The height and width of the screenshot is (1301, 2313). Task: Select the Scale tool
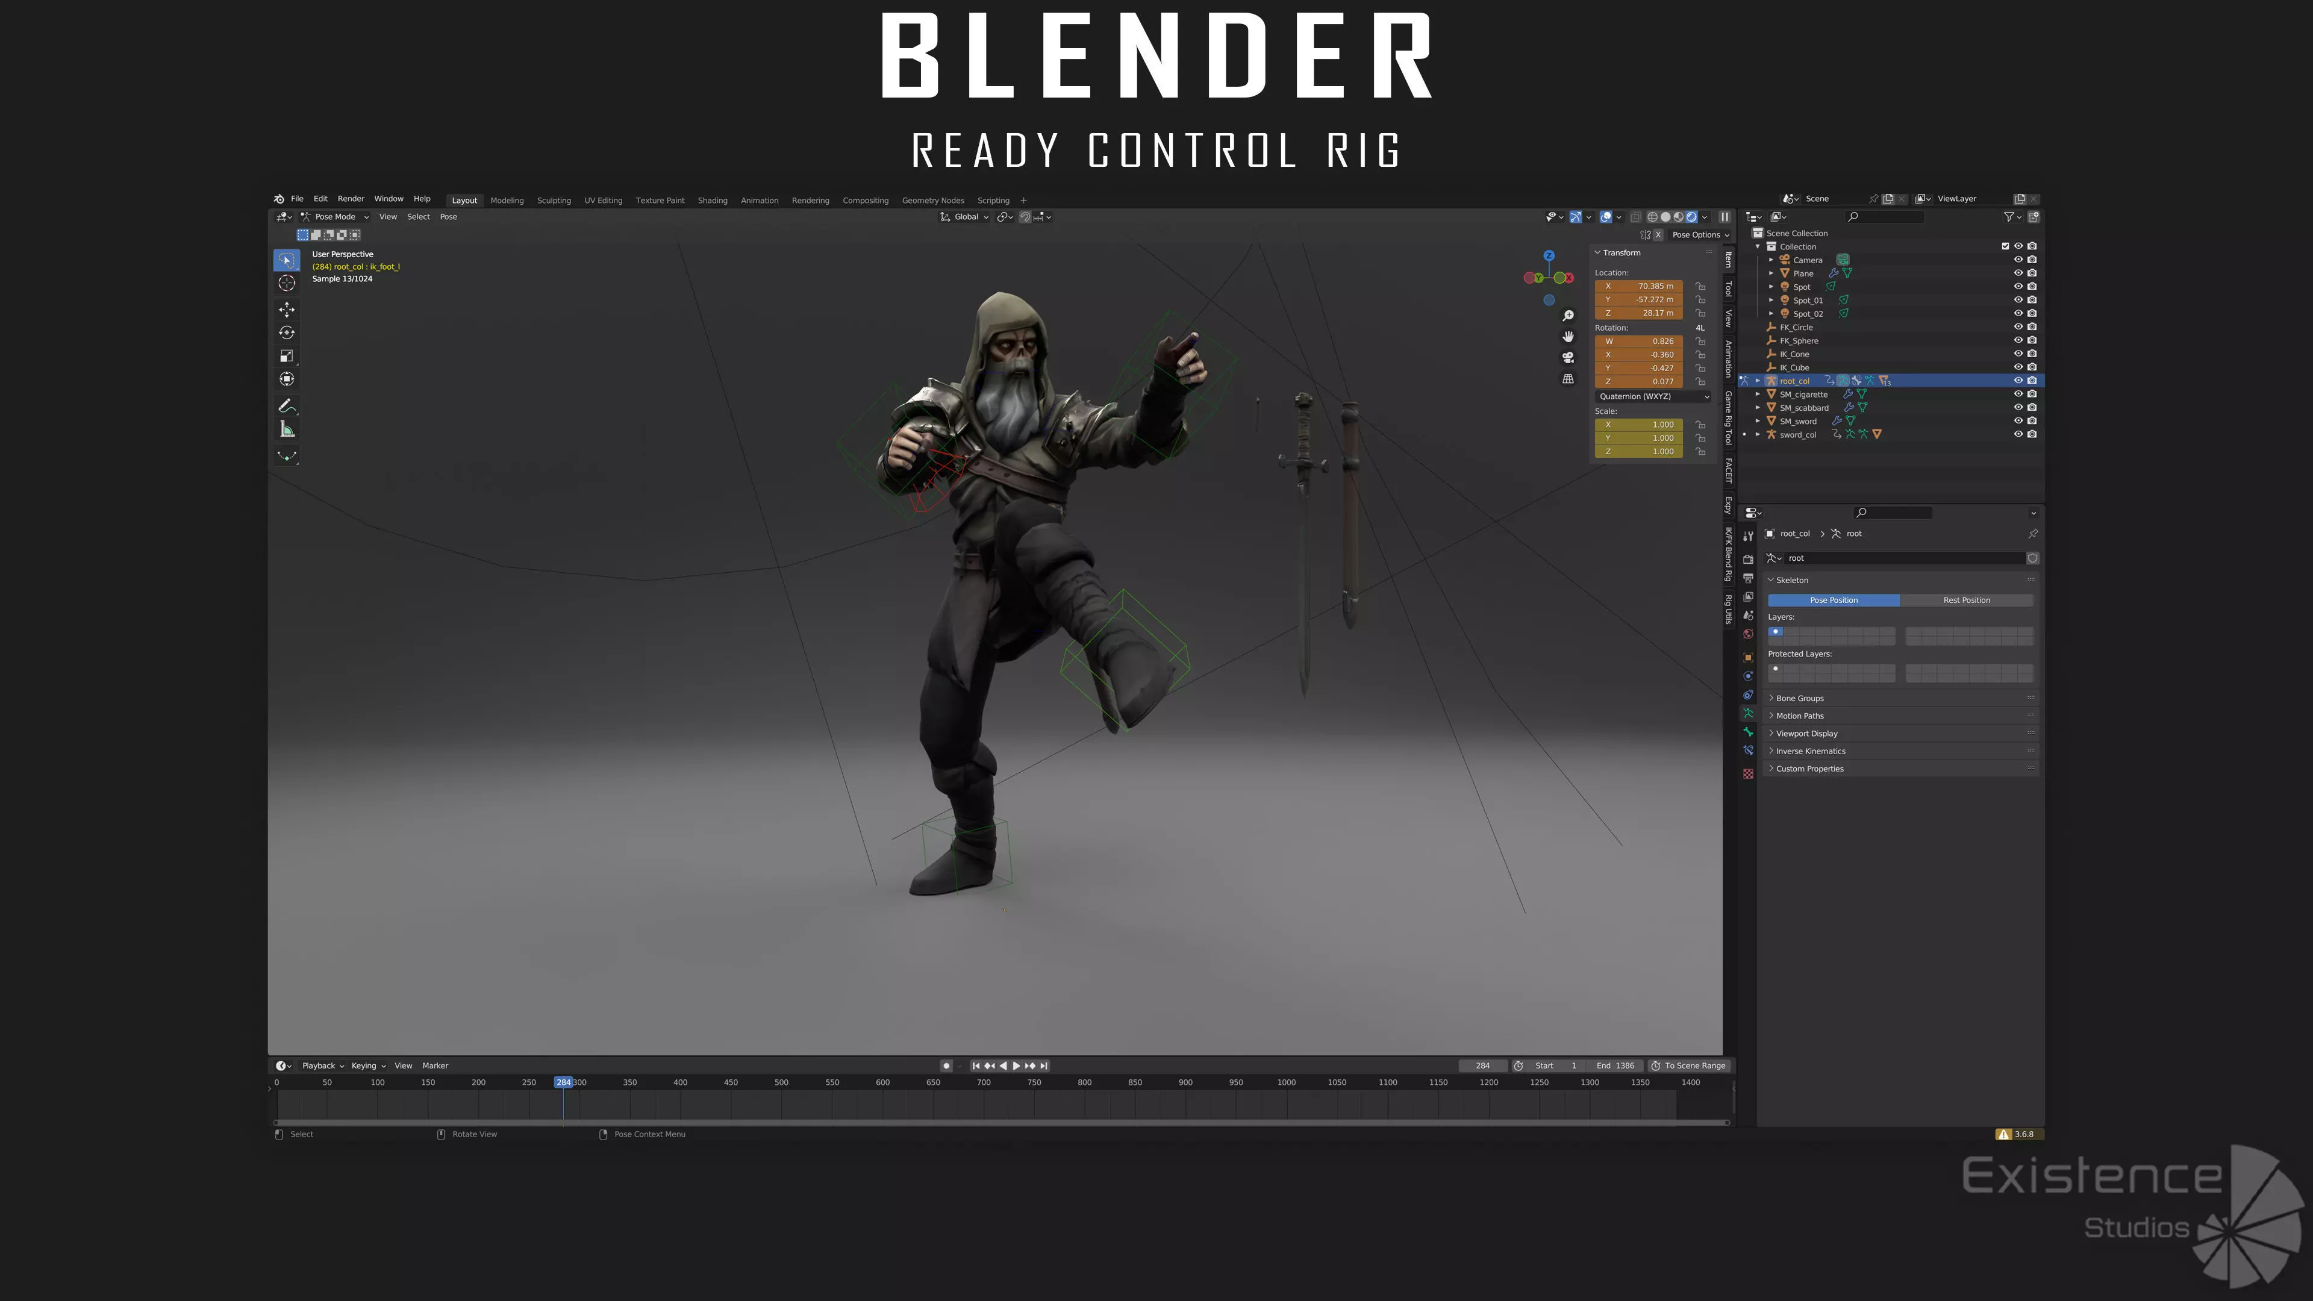pyautogui.click(x=287, y=357)
